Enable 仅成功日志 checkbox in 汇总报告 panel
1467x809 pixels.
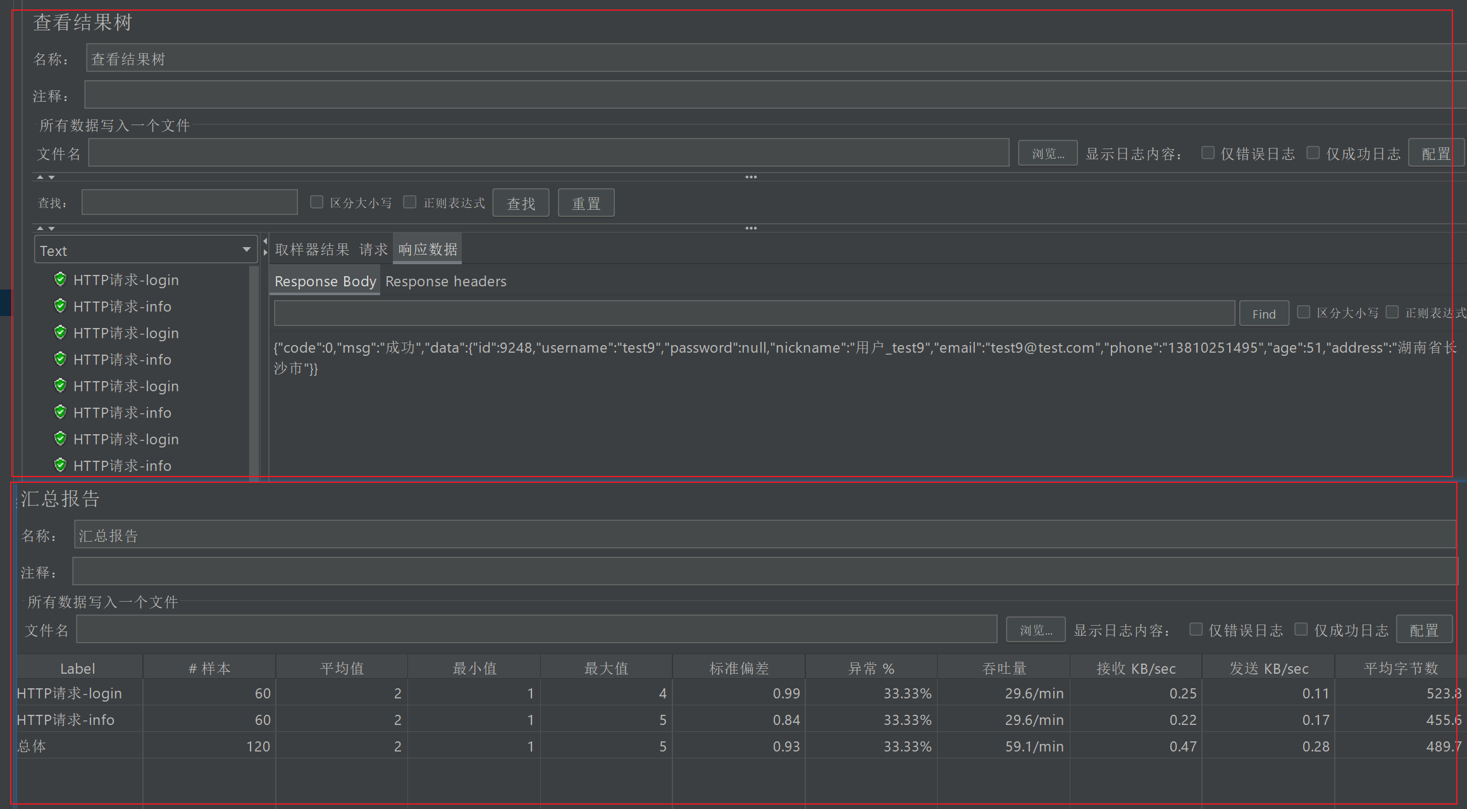(1301, 630)
